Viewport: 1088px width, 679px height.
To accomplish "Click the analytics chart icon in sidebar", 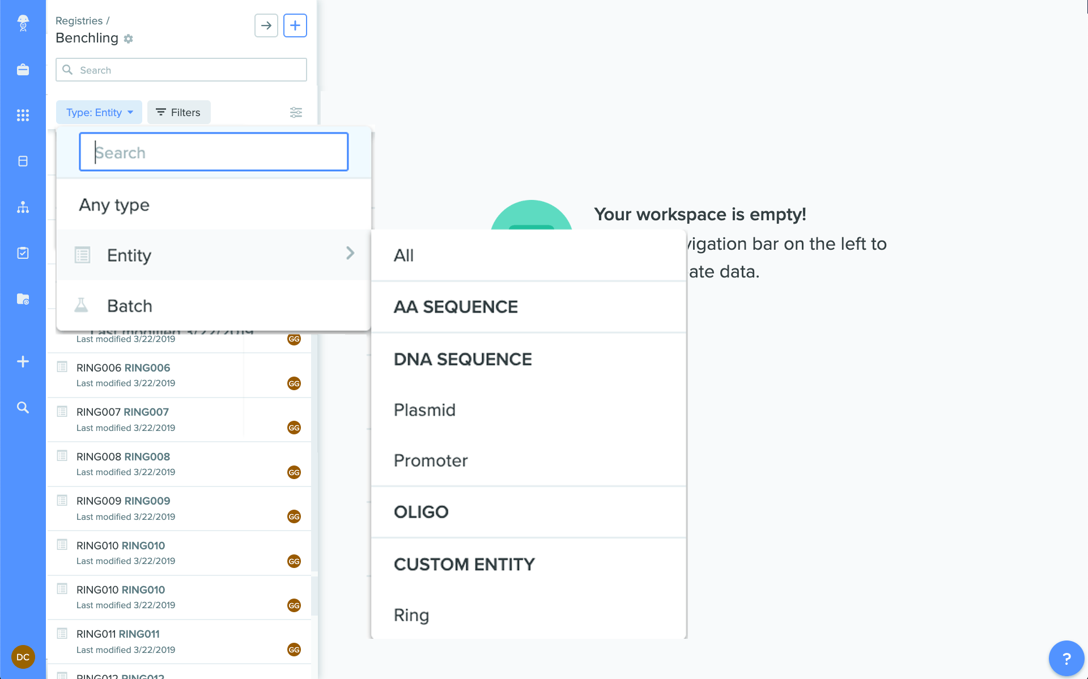I will click(x=23, y=207).
